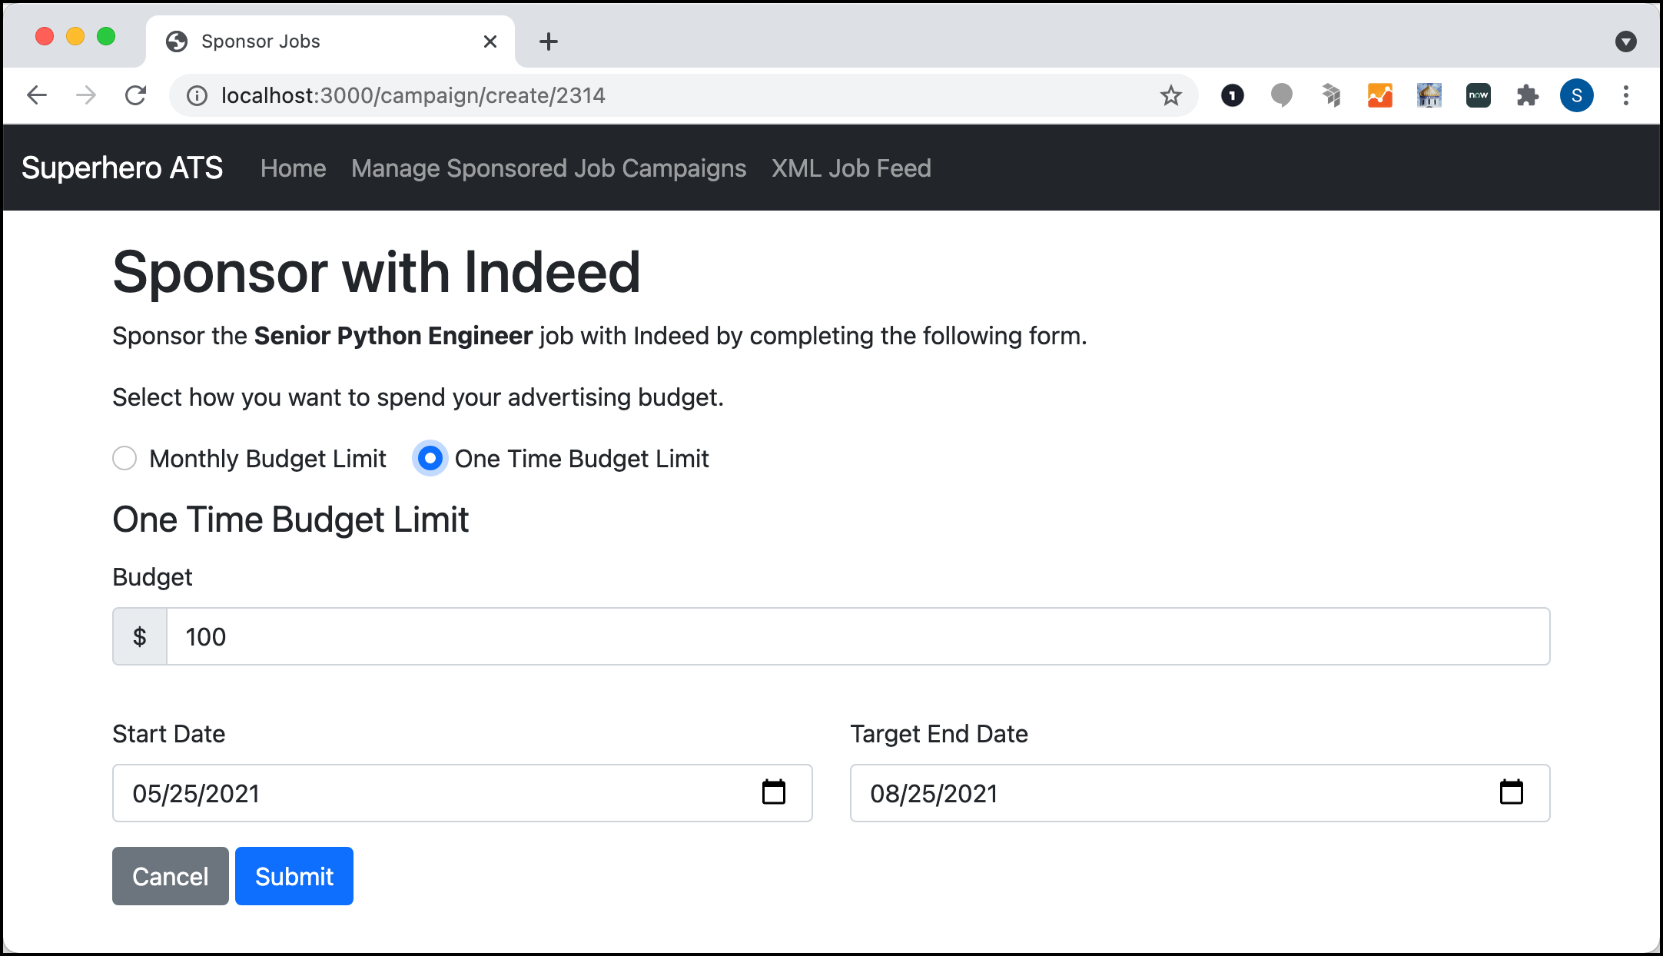
Task: Click the Budget amount input field
Action: pos(858,636)
